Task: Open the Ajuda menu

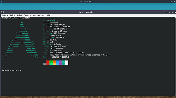Action: pos(49,15)
